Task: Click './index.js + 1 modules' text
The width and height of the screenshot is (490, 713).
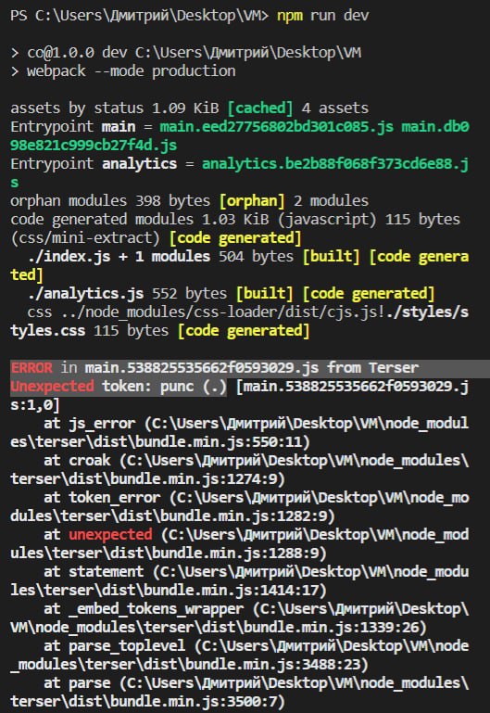Action: [x=119, y=257]
